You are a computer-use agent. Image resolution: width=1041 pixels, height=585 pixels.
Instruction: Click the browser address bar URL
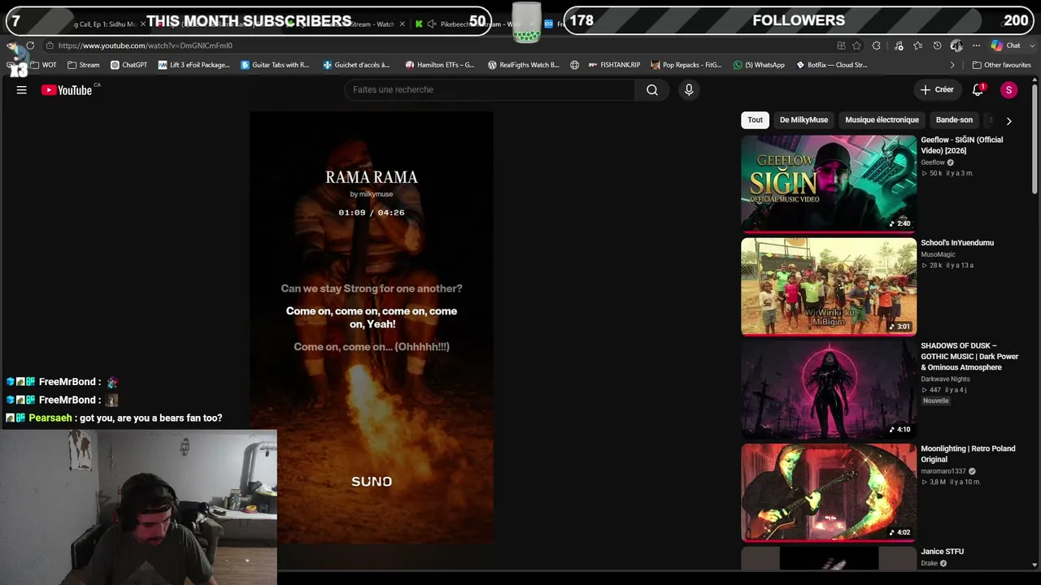[146, 45]
